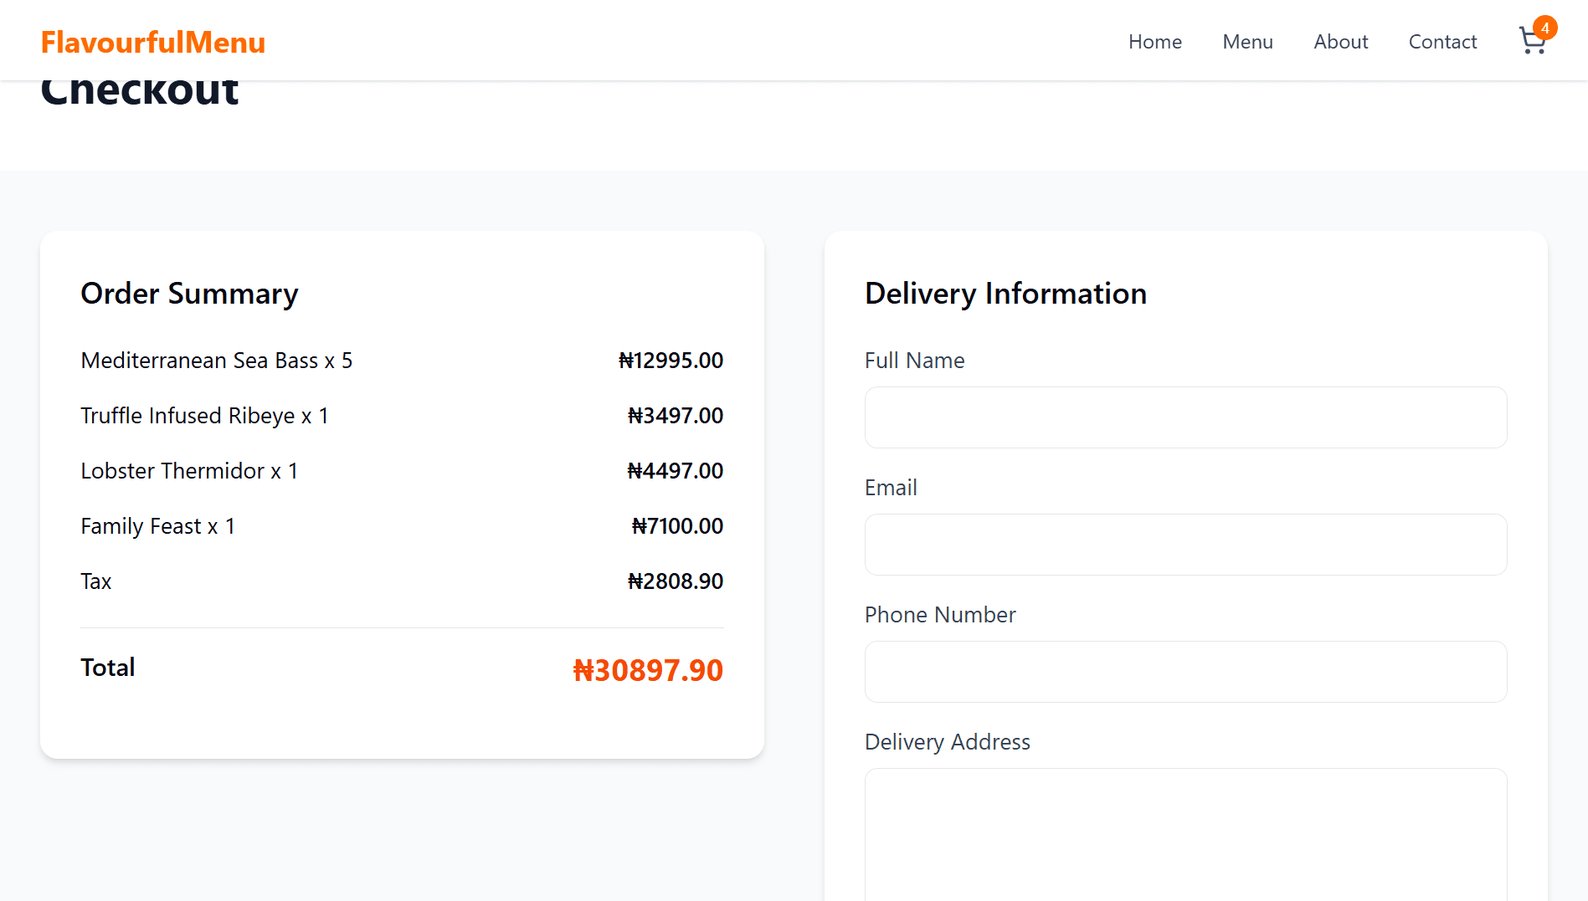Open the Menu navigation link
The image size is (1588, 901).
coord(1247,42)
